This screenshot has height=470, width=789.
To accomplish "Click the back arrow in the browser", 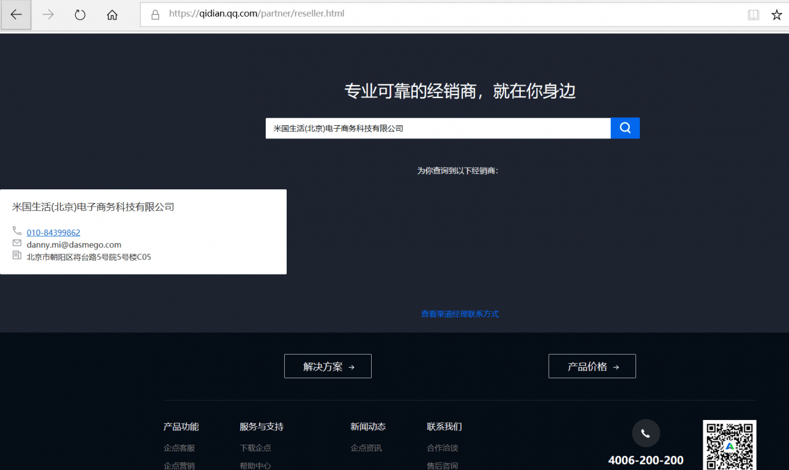I will point(15,14).
